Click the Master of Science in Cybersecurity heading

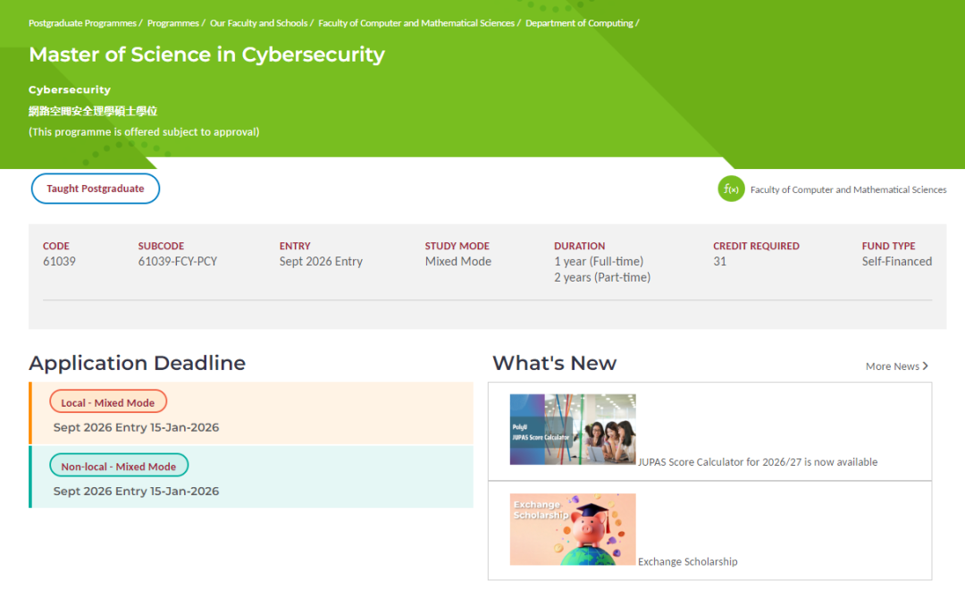coord(206,55)
